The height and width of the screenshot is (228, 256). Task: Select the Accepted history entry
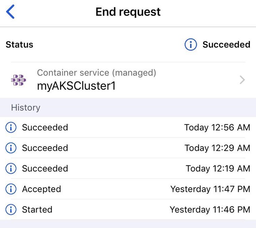(128, 189)
